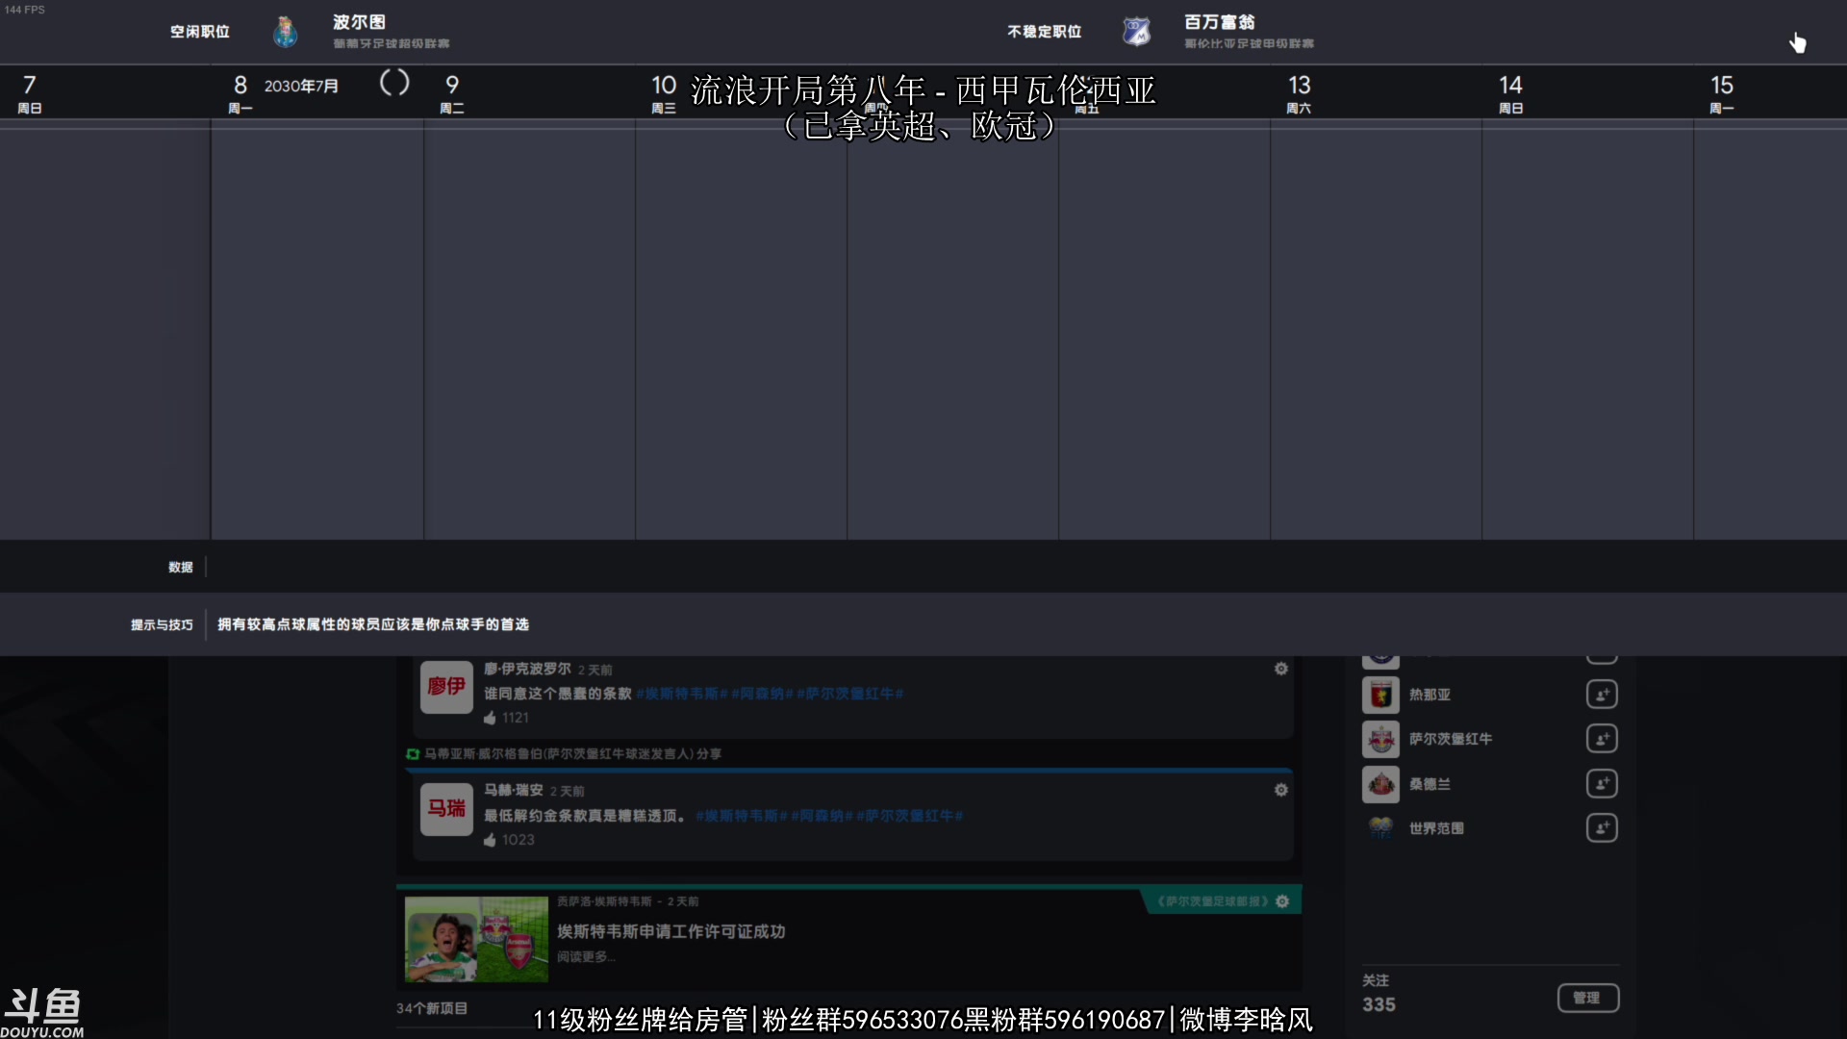Viewport: 1847px width, 1039px height.
Task: Select calendar day 8 周一
Action: (240, 94)
